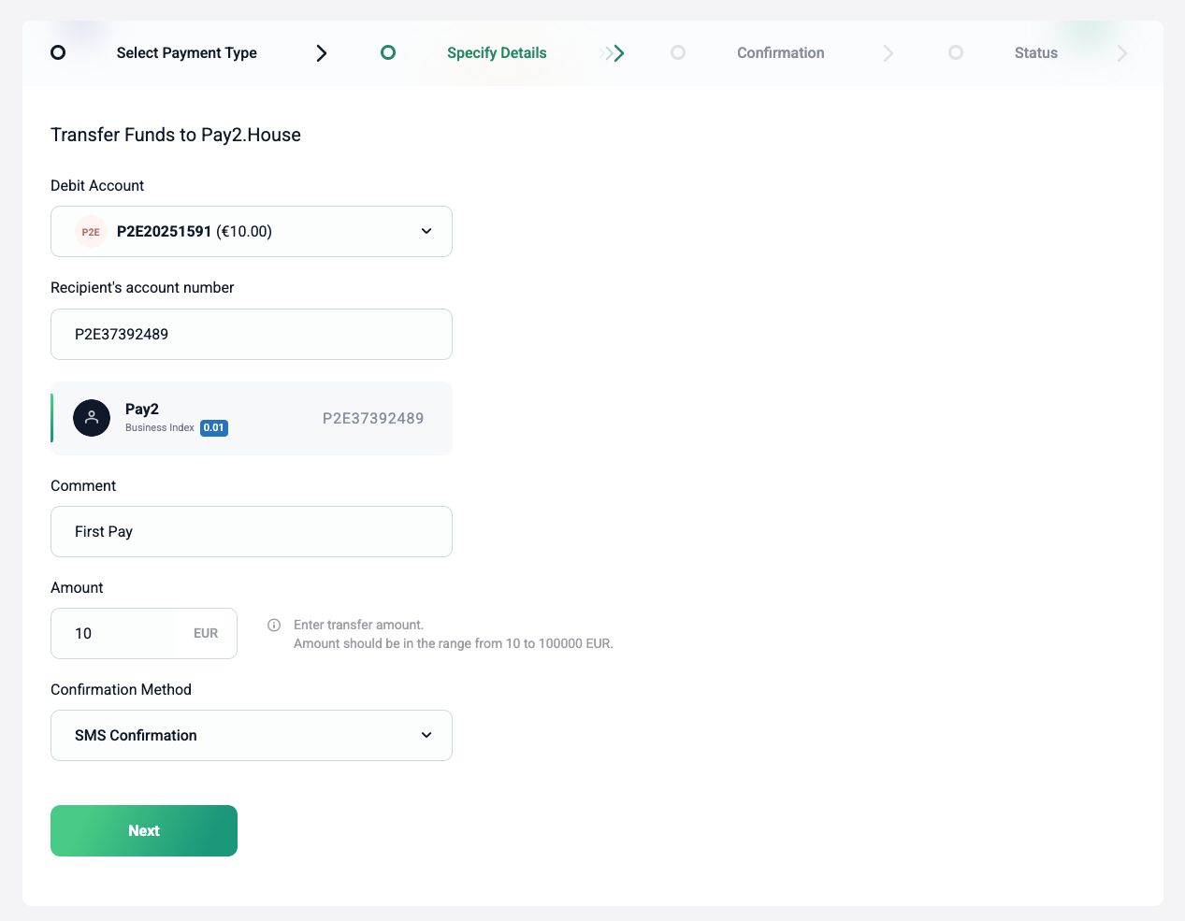
Task: Click the Pay2 recipient name
Action: (x=142, y=410)
